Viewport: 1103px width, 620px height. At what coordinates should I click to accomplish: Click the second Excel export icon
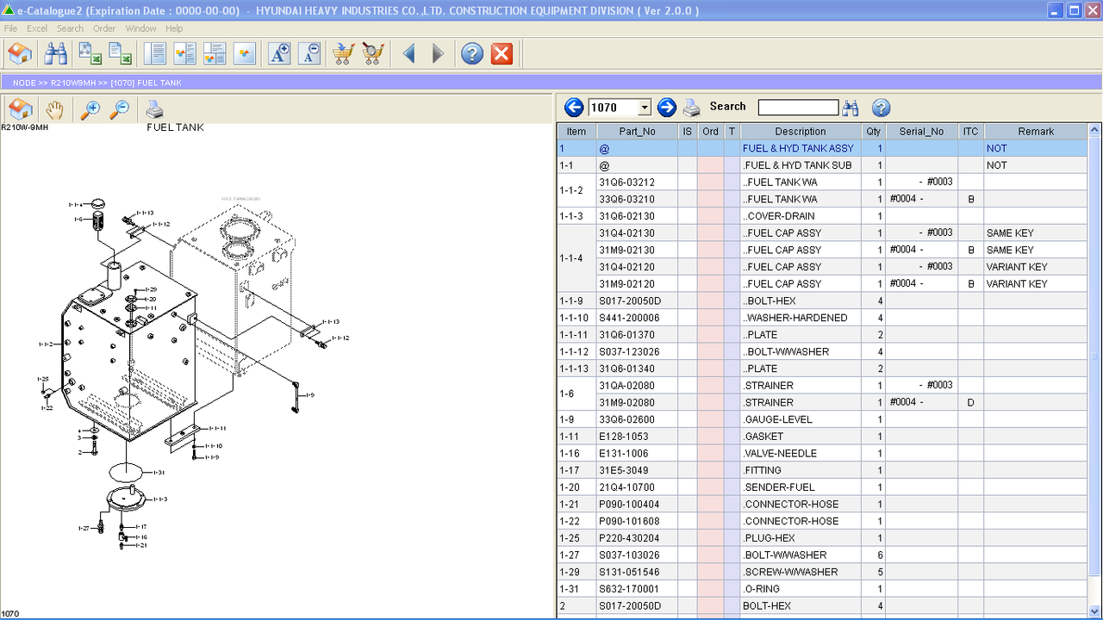[121, 54]
